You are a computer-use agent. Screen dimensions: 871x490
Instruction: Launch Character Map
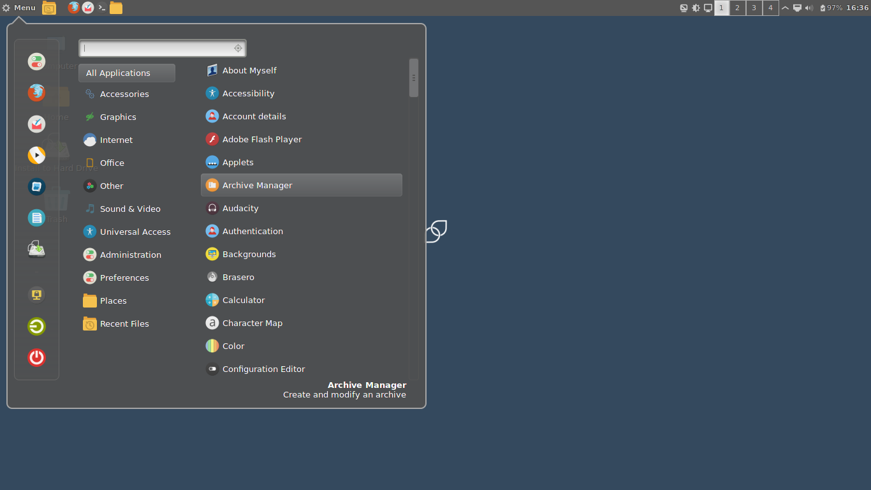tap(302, 323)
